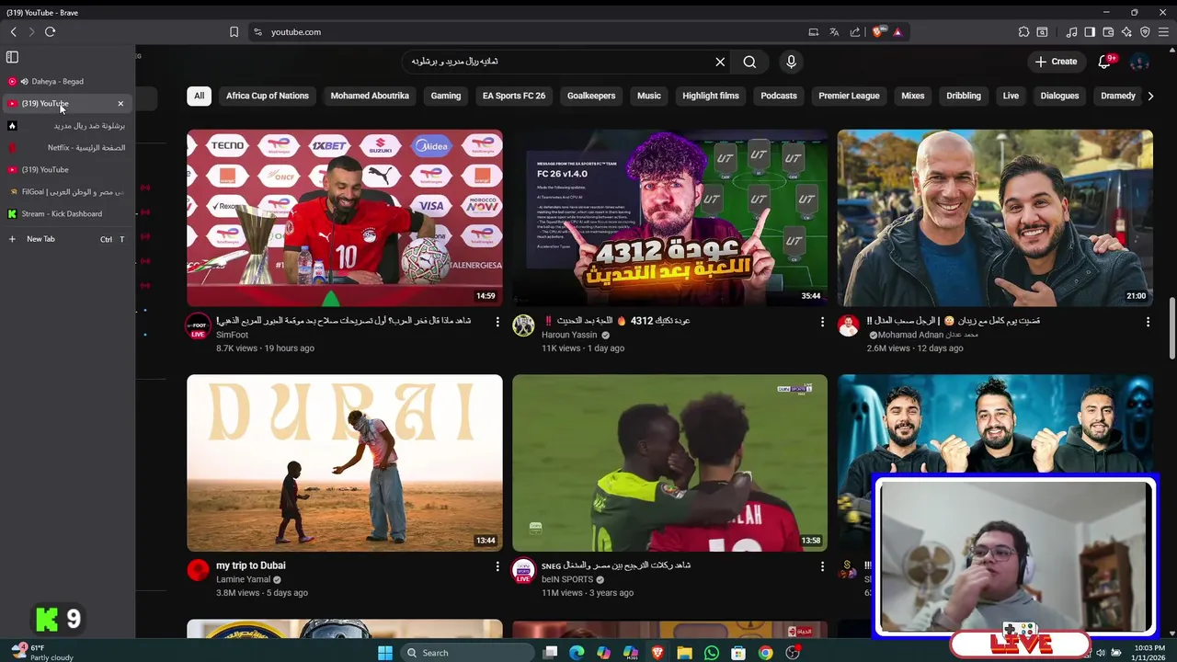Viewport: 1177px width, 662px height.
Task: Switch to Stream - Kick Dashboard tab
Action: click(66, 213)
